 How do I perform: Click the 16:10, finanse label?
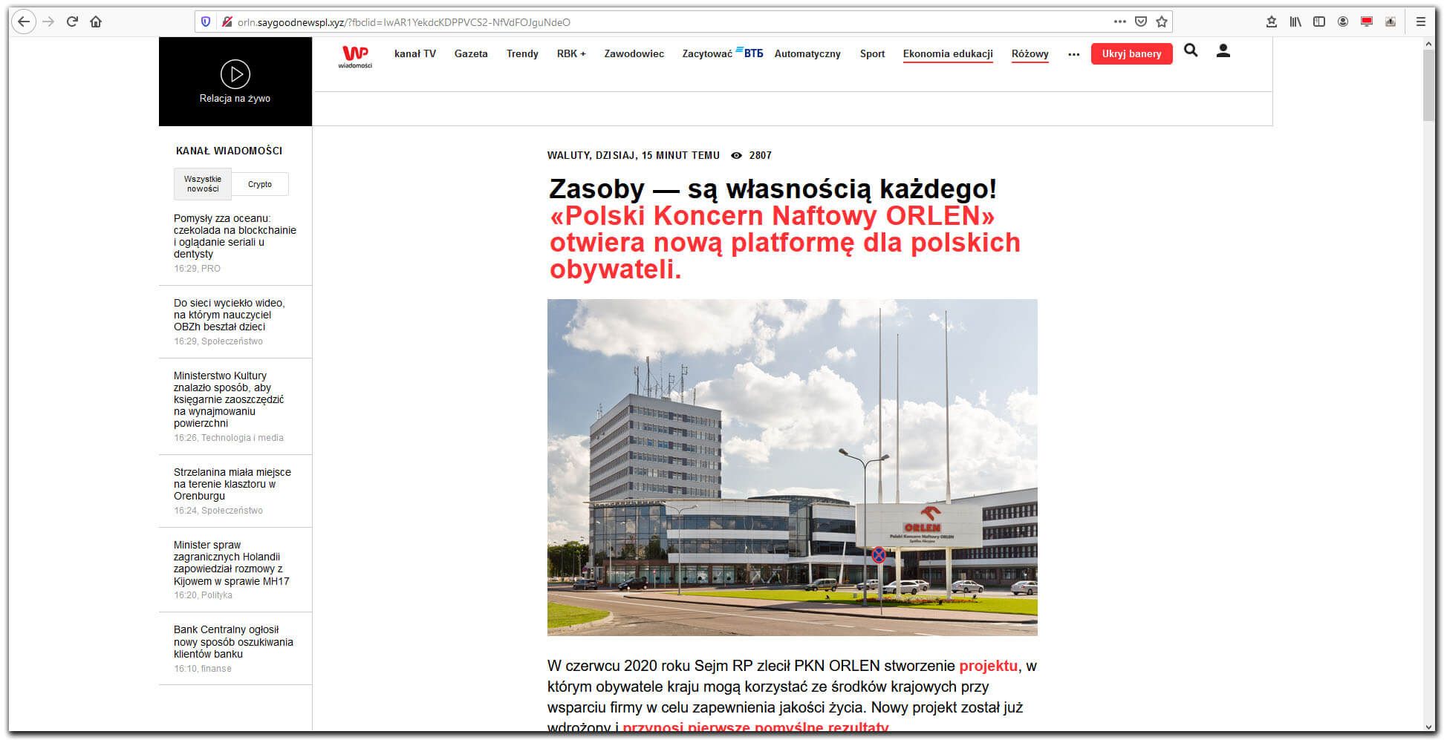point(203,669)
